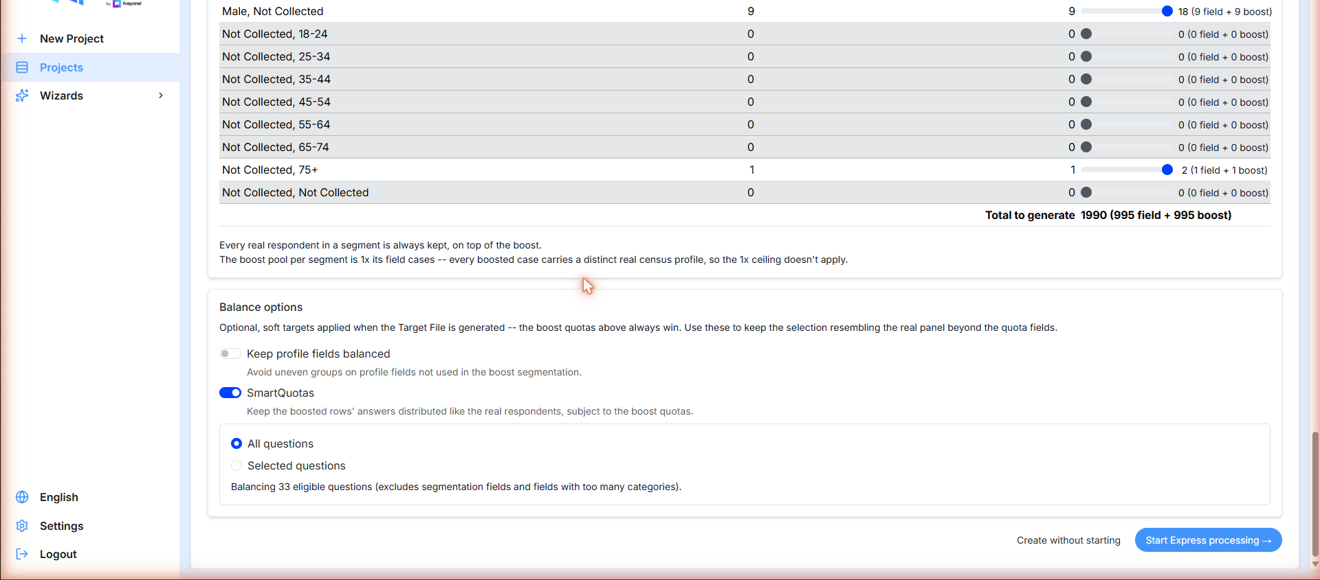This screenshot has width=1320, height=580.
Task: Toggle Keep profile fields balanced switch
Action: click(230, 353)
